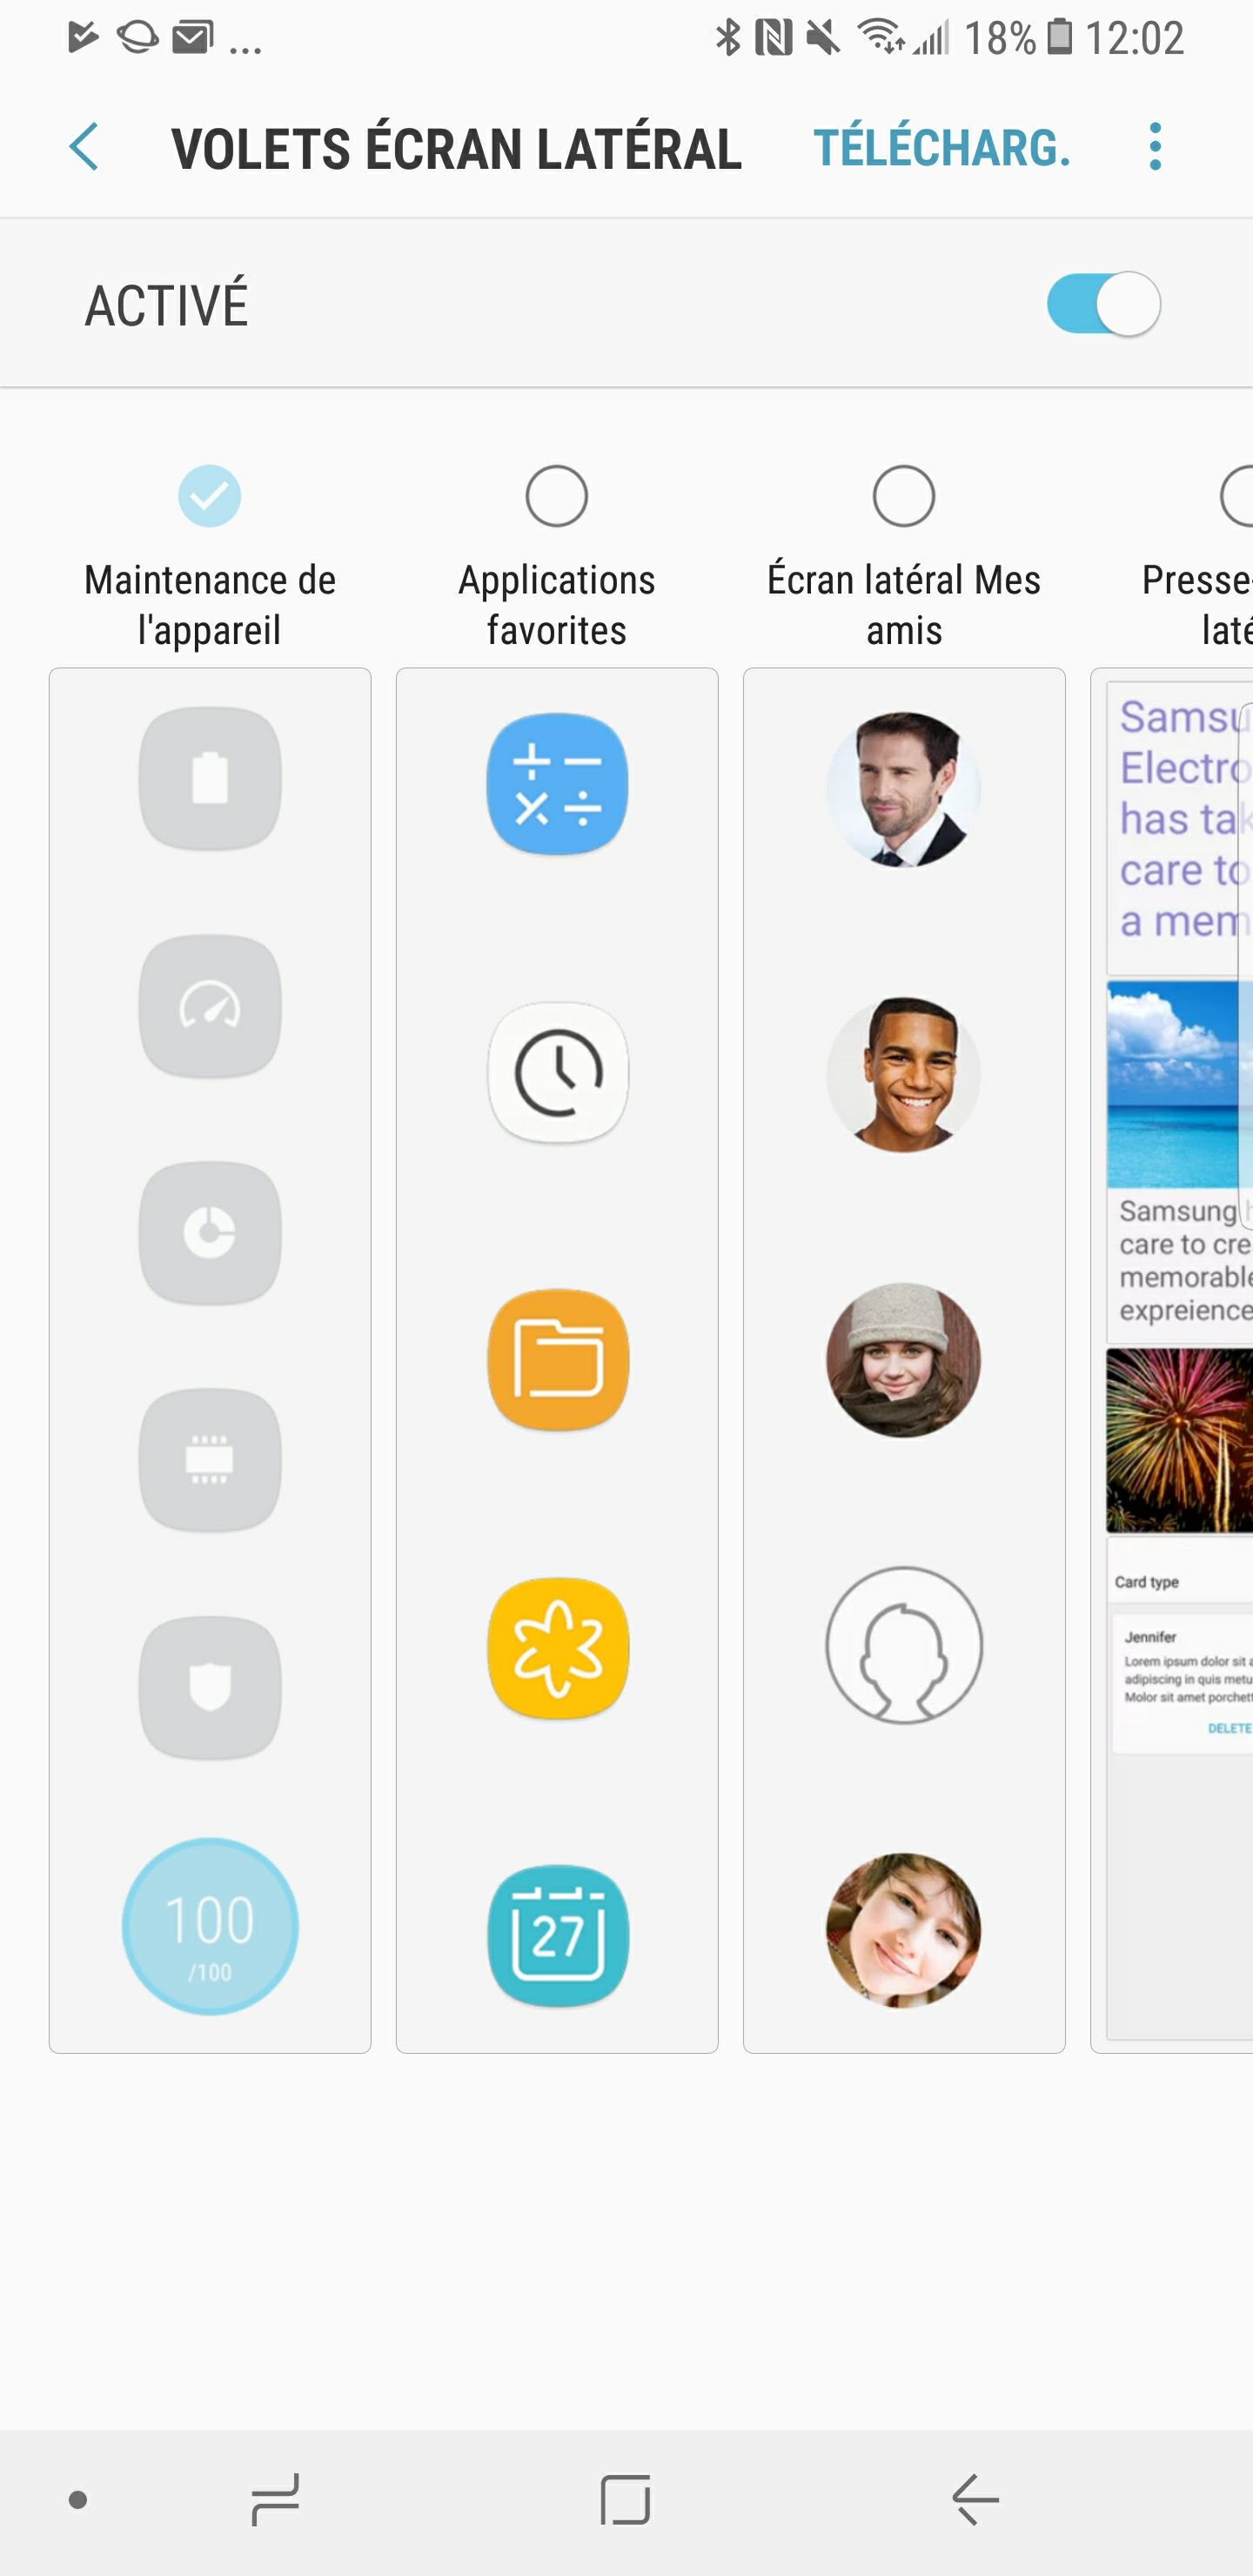Tap the calculator app icon
The height and width of the screenshot is (2576, 1253).
[558, 784]
